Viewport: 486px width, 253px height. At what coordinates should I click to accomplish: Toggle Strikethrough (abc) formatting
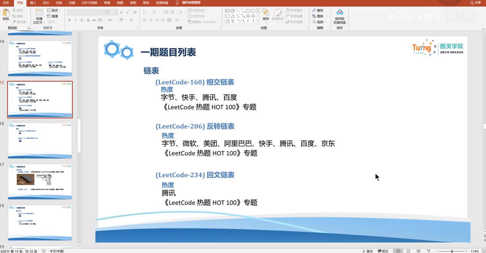pyautogui.click(x=94, y=20)
